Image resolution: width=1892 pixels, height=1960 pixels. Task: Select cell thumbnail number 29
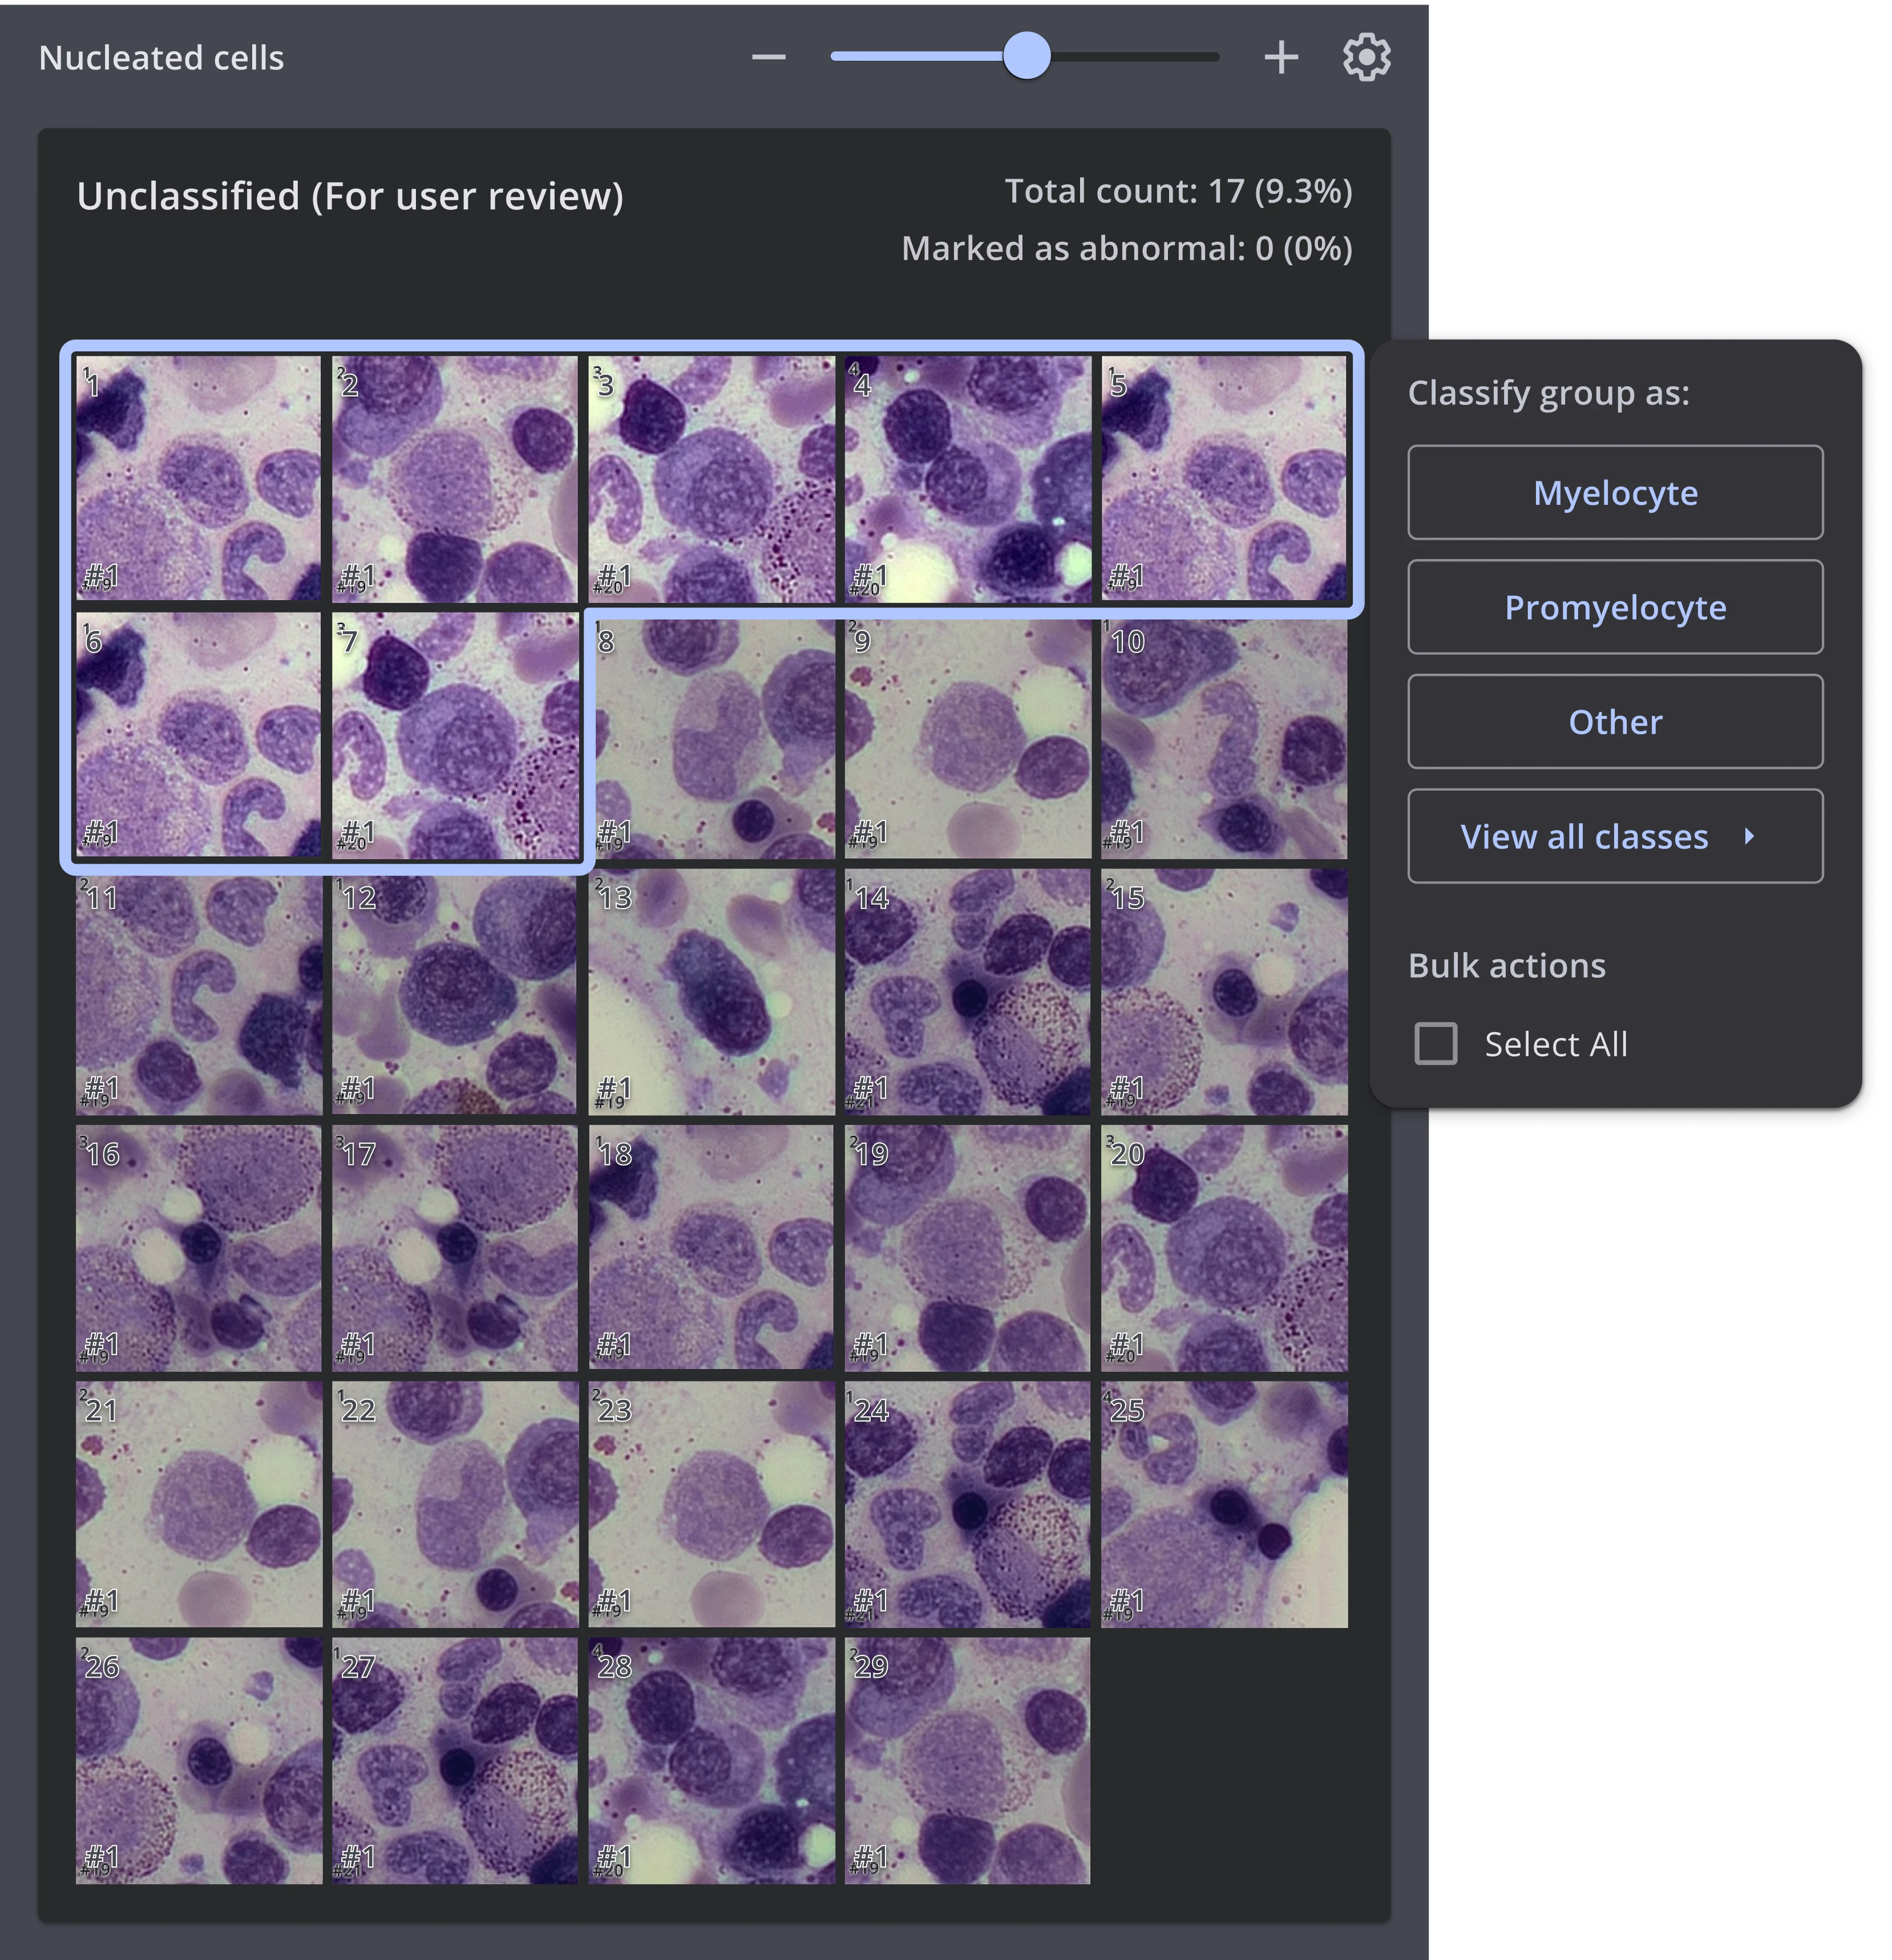(x=967, y=1761)
